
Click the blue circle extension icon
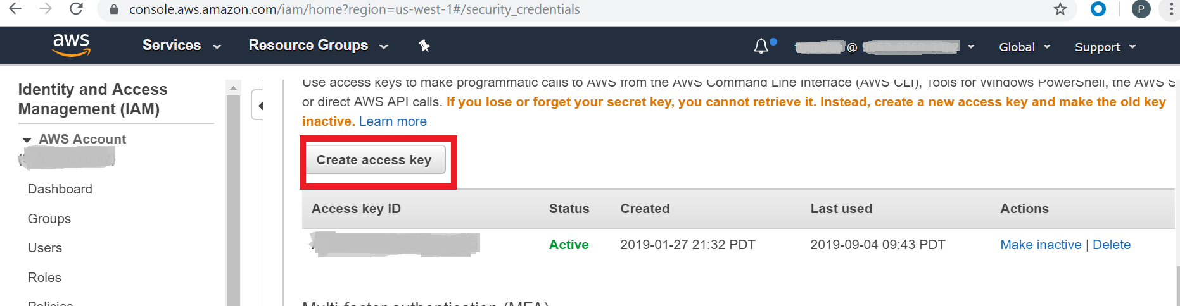click(1098, 9)
